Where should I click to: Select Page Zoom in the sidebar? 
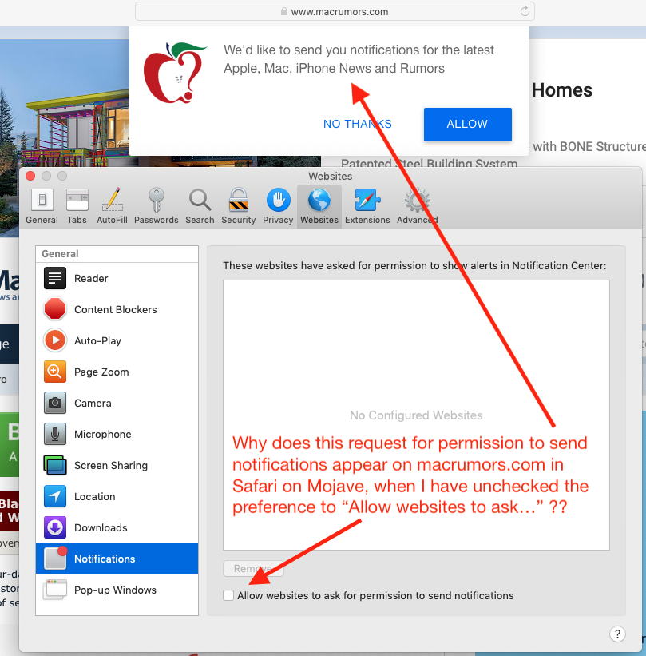pyautogui.click(x=117, y=372)
